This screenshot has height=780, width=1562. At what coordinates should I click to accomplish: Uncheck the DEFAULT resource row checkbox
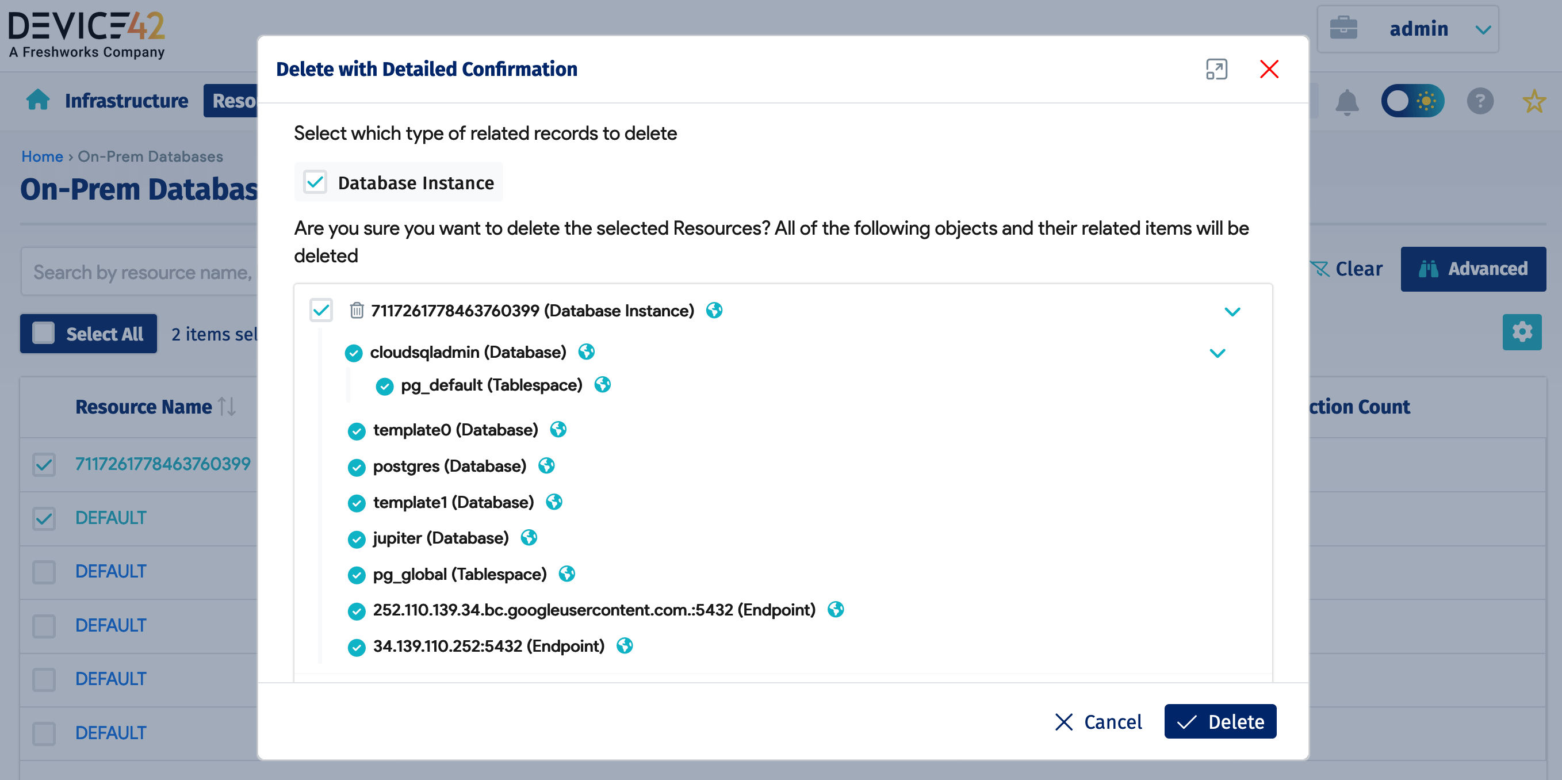pyautogui.click(x=43, y=518)
